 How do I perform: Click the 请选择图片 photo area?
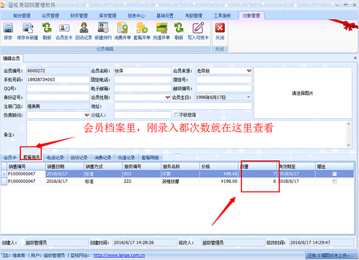click(302, 93)
